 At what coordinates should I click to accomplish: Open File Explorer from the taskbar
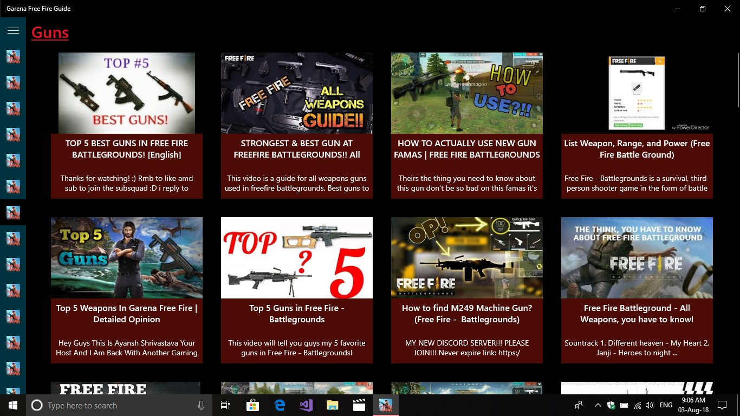coord(333,405)
